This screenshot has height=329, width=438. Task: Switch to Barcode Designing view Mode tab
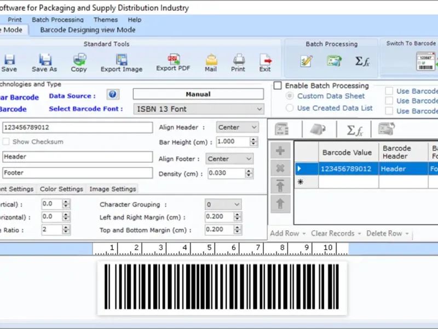click(88, 30)
